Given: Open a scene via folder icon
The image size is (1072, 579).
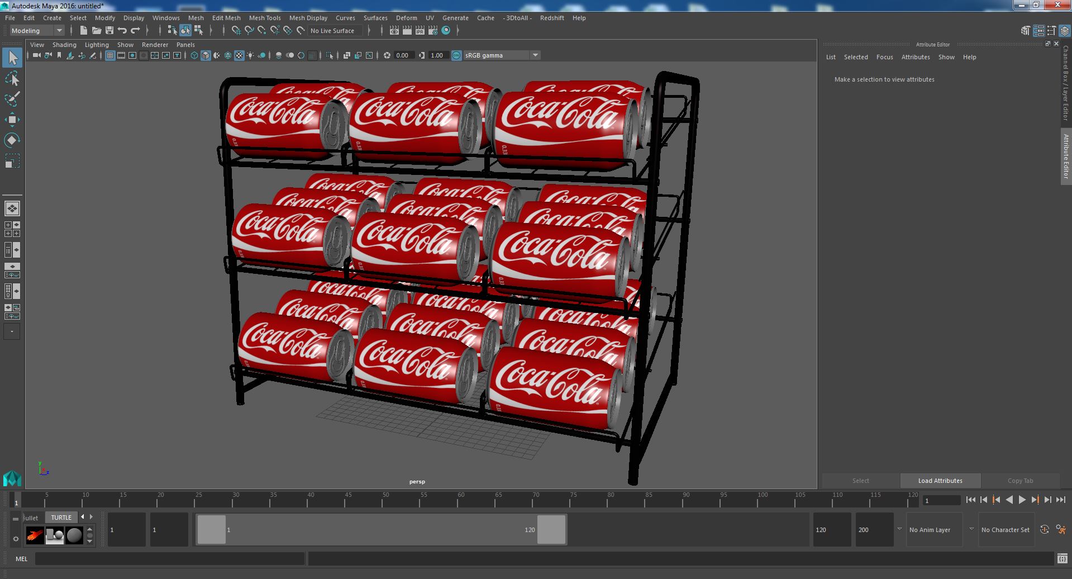Looking at the screenshot, I should point(97,31).
